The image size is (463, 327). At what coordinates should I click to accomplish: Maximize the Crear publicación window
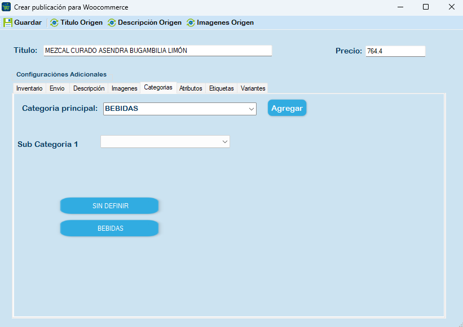coord(426,7)
